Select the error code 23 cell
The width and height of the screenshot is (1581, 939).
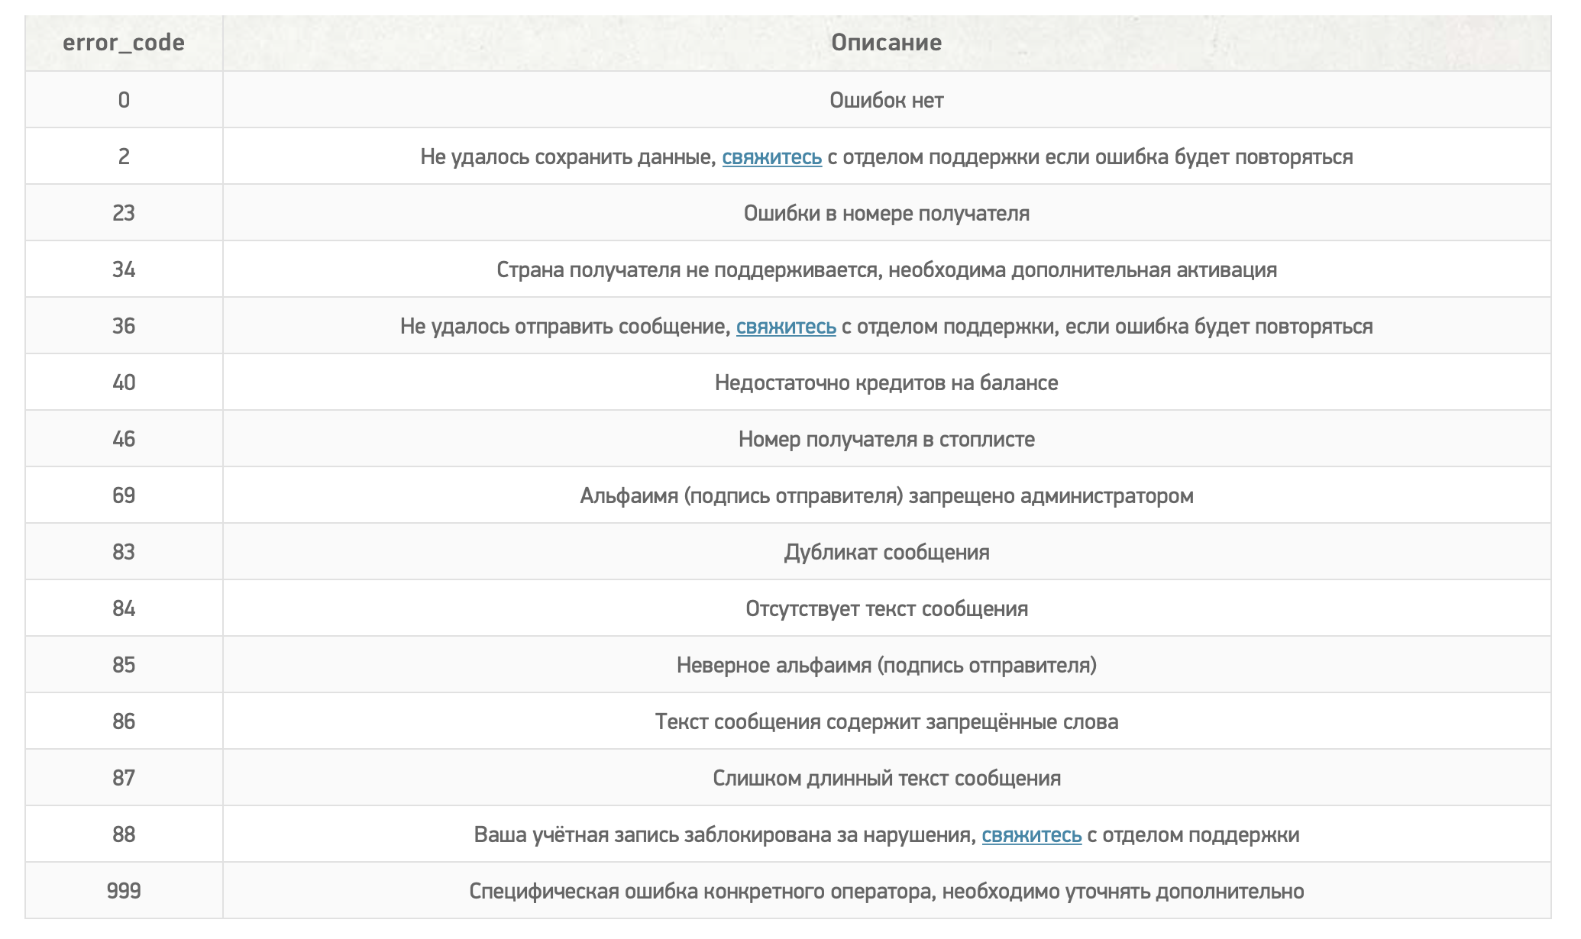124,214
